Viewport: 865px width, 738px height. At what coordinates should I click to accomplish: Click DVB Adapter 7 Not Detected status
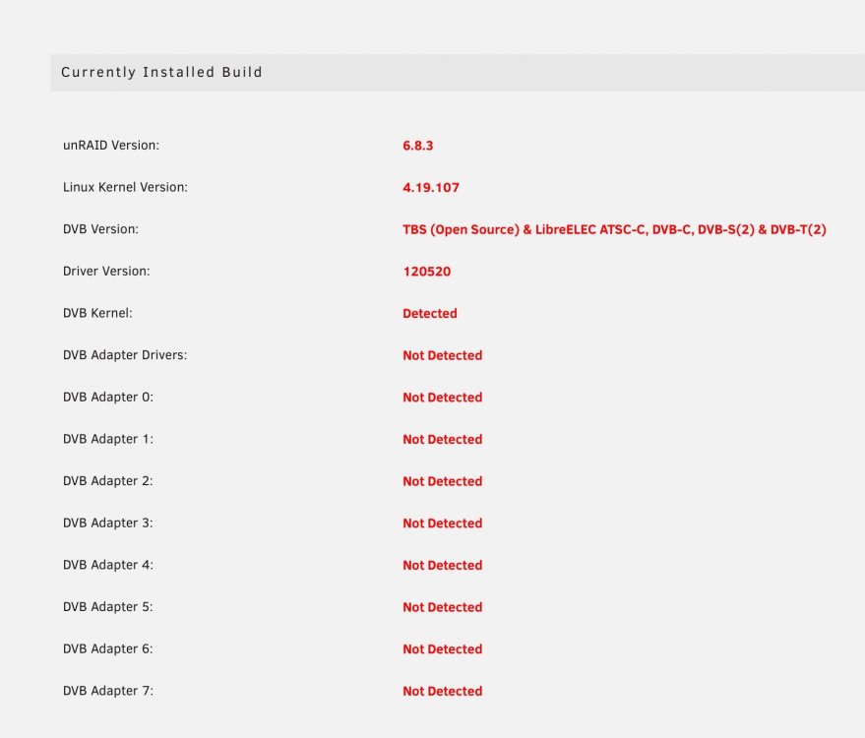443,691
